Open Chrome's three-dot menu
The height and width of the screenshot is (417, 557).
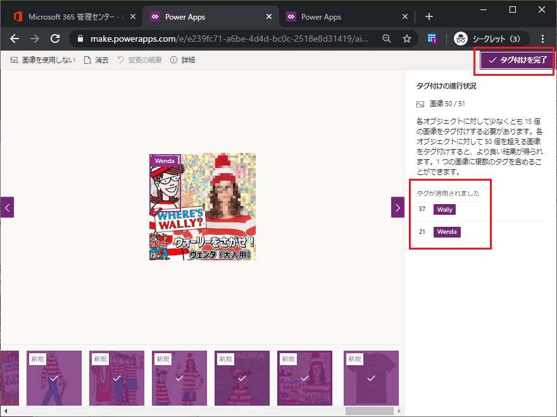tap(542, 39)
